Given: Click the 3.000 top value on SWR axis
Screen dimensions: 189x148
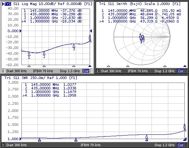Looking at the screenshot, I should tap(13, 83).
